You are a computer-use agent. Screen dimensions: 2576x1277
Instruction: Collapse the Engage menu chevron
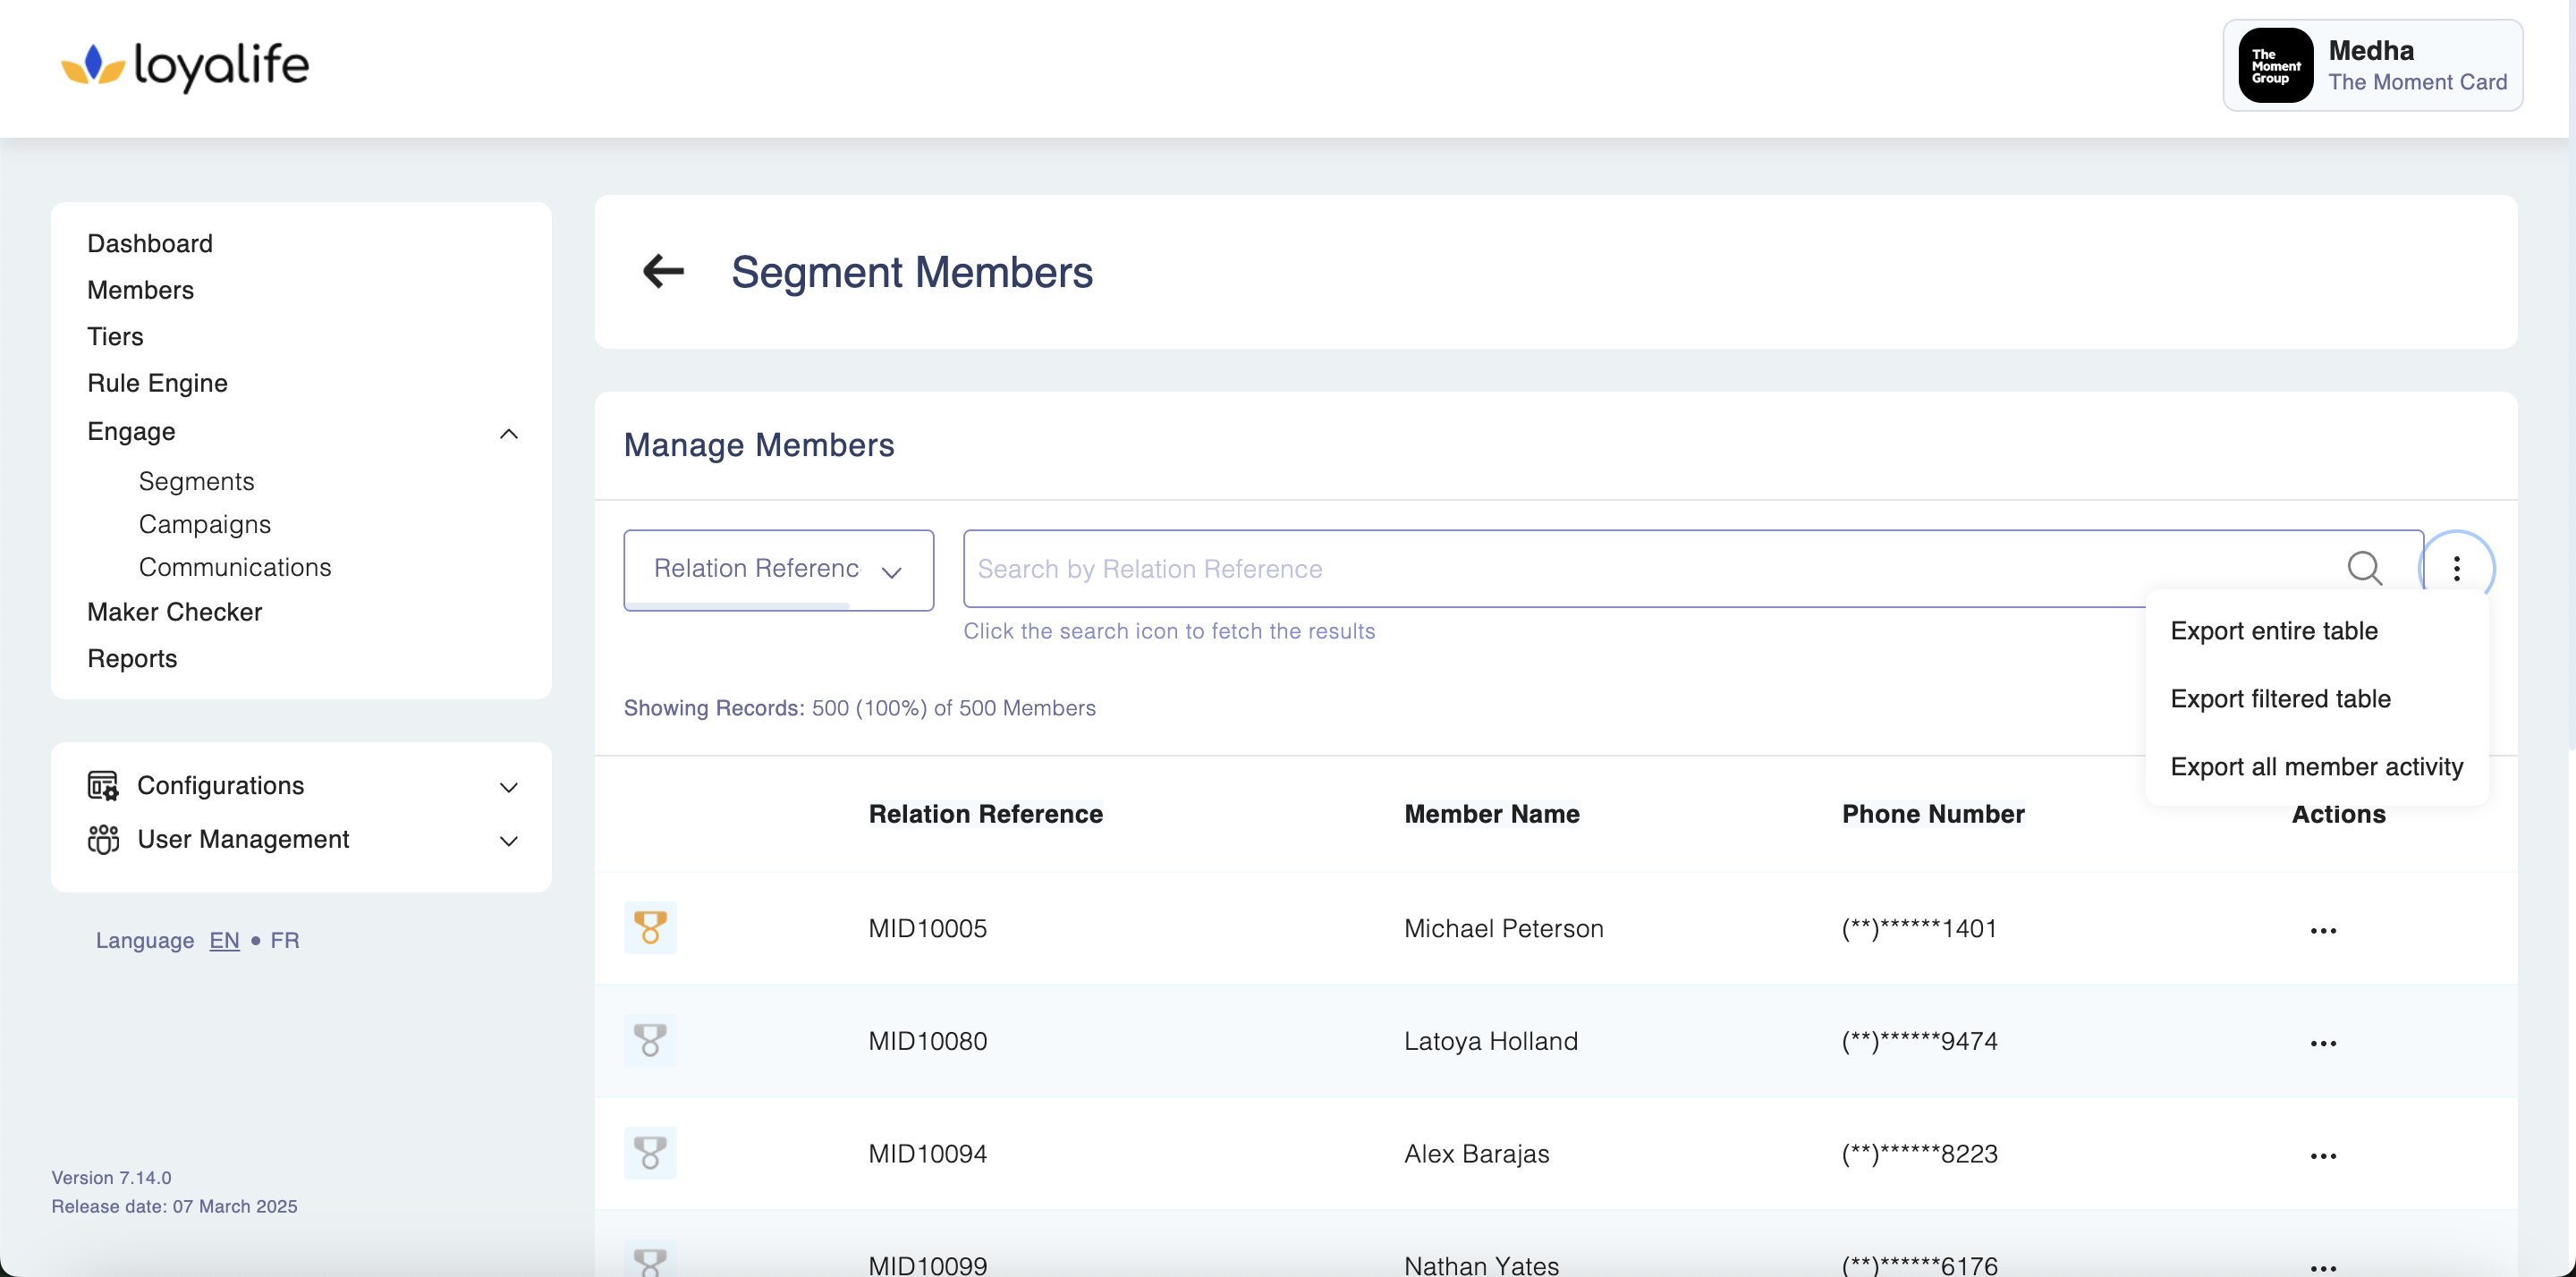point(508,433)
